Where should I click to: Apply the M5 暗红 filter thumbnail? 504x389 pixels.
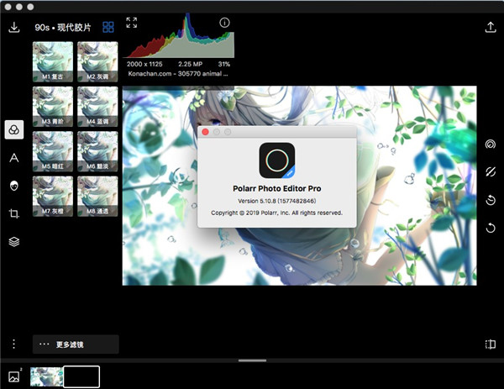[x=53, y=151]
